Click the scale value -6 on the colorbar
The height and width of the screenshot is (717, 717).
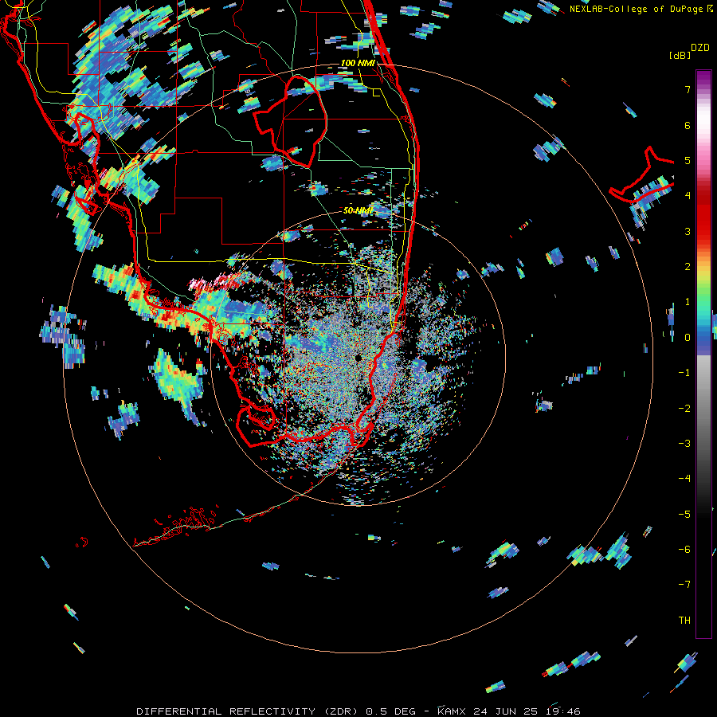click(684, 549)
